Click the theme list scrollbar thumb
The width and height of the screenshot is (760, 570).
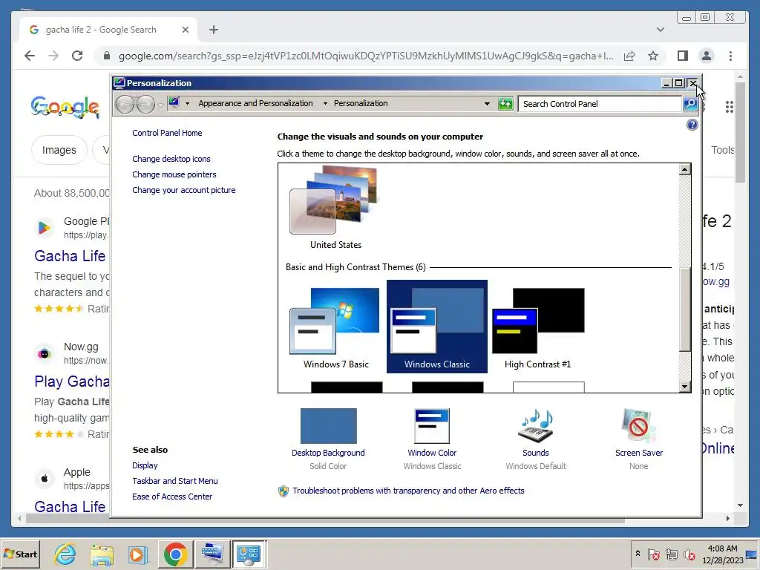pyautogui.click(x=684, y=309)
